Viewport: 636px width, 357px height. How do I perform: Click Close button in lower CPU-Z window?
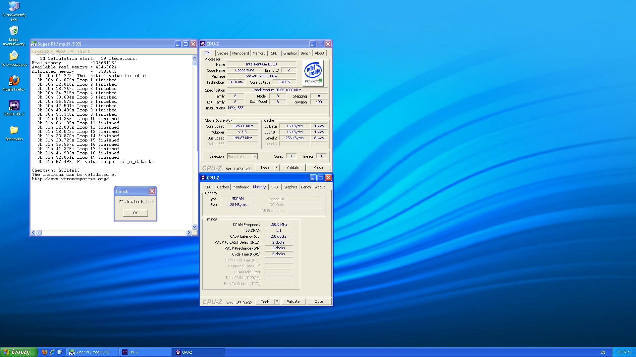[319, 301]
